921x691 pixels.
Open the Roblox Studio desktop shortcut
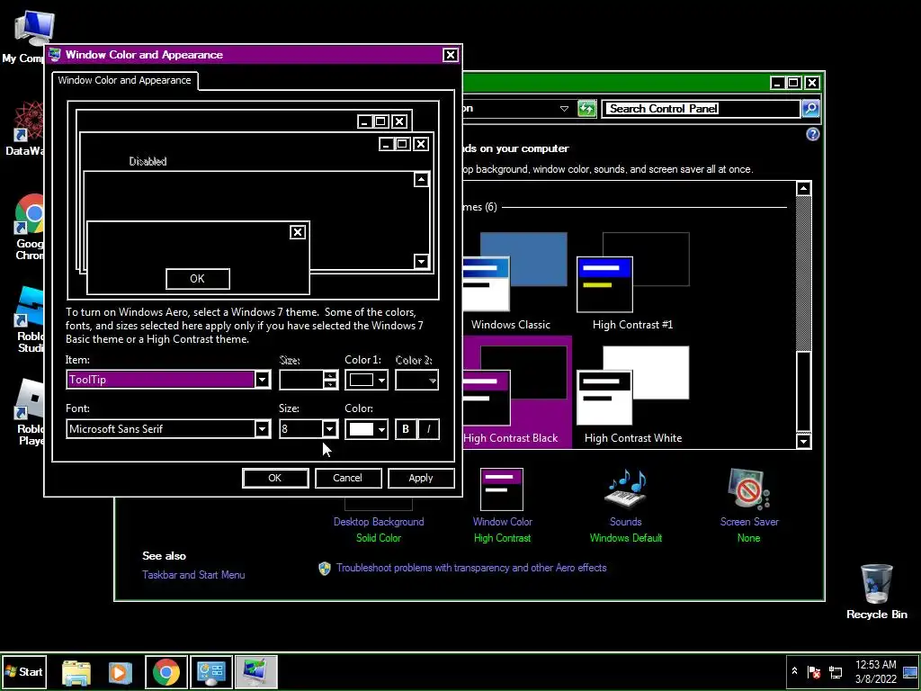click(x=28, y=319)
